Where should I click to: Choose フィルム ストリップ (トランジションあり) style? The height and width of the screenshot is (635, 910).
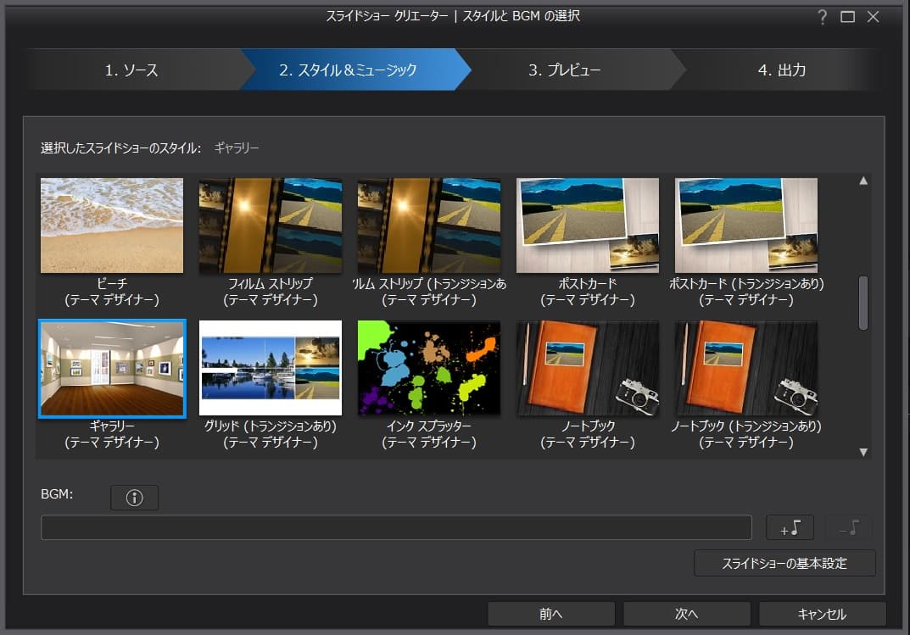(429, 226)
